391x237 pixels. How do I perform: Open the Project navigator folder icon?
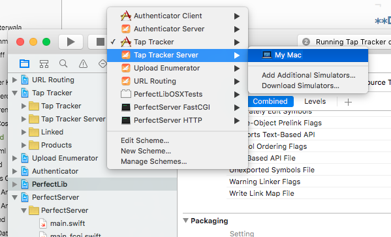pyautogui.click(x=24, y=64)
